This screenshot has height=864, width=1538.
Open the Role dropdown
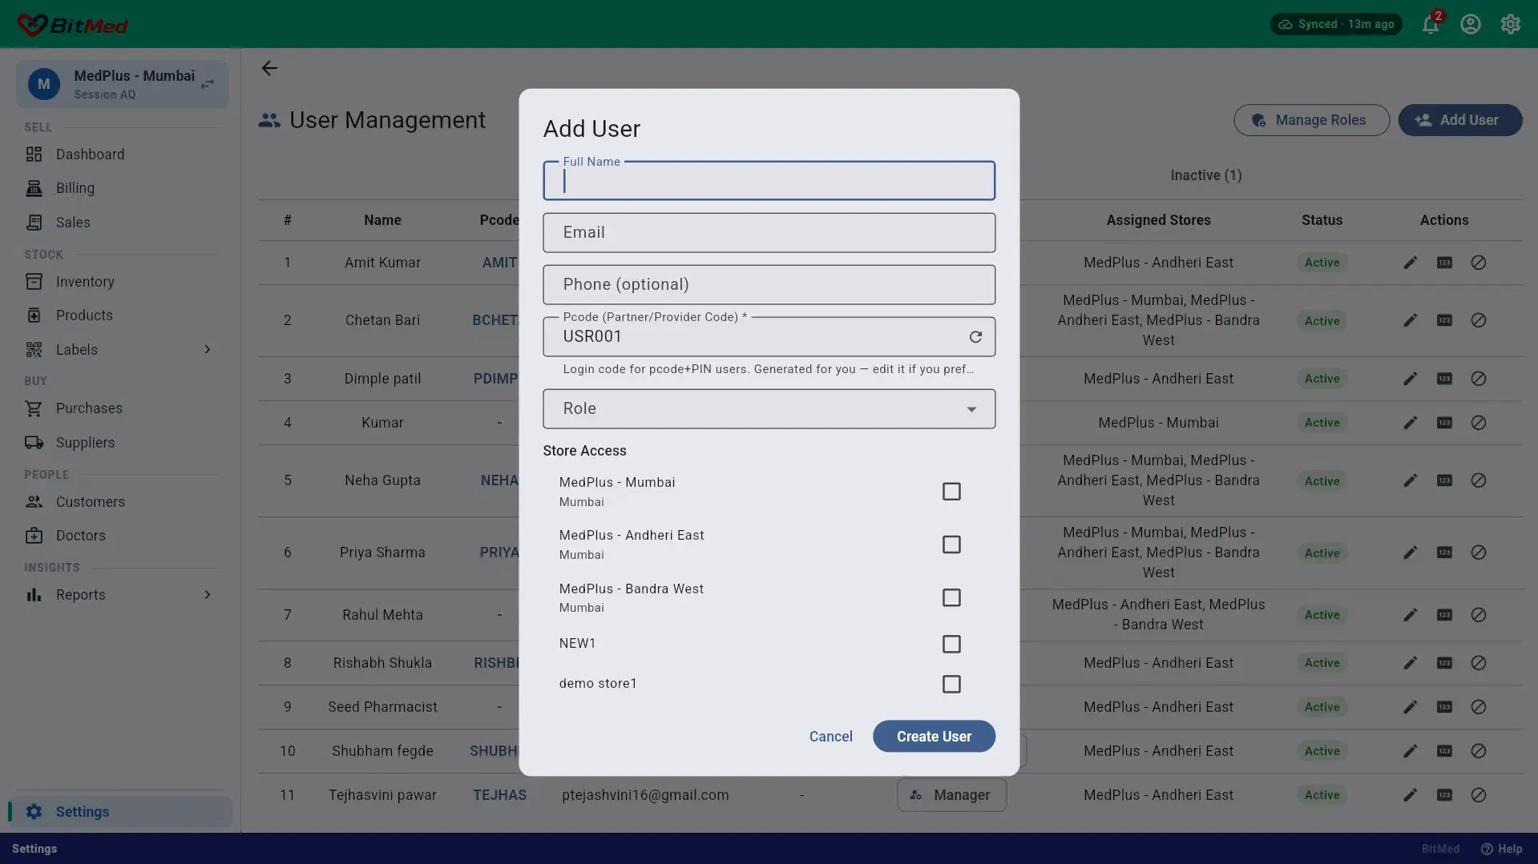[x=769, y=409]
